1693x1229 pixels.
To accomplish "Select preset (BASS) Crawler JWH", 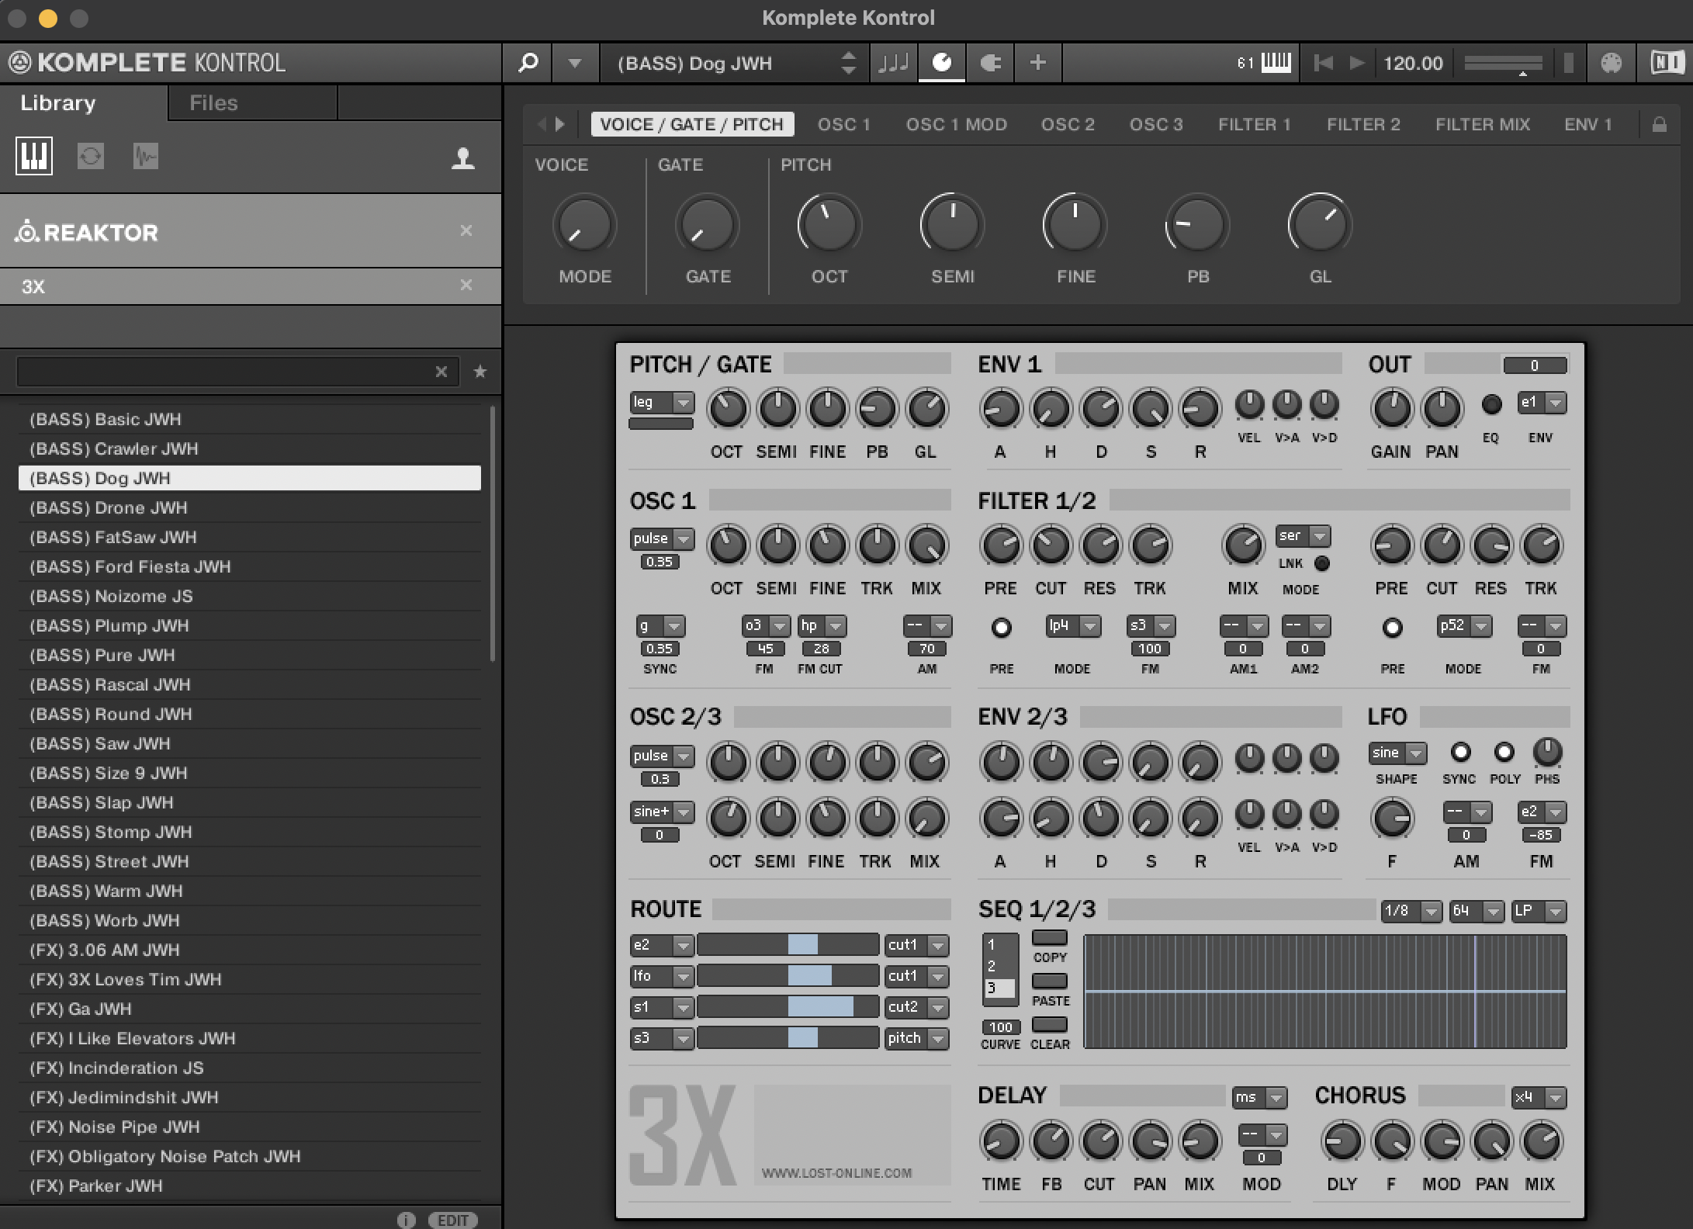I will (249, 448).
